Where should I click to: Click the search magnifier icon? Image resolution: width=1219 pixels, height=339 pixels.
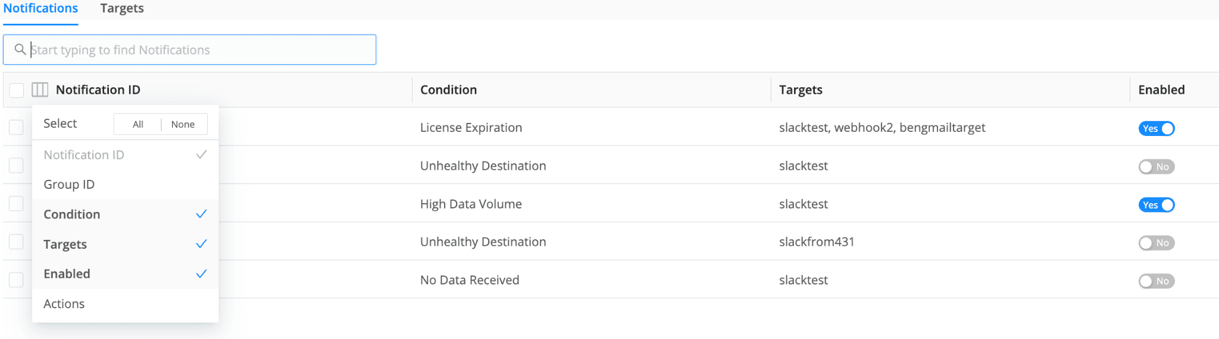click(x=20, y=49)
